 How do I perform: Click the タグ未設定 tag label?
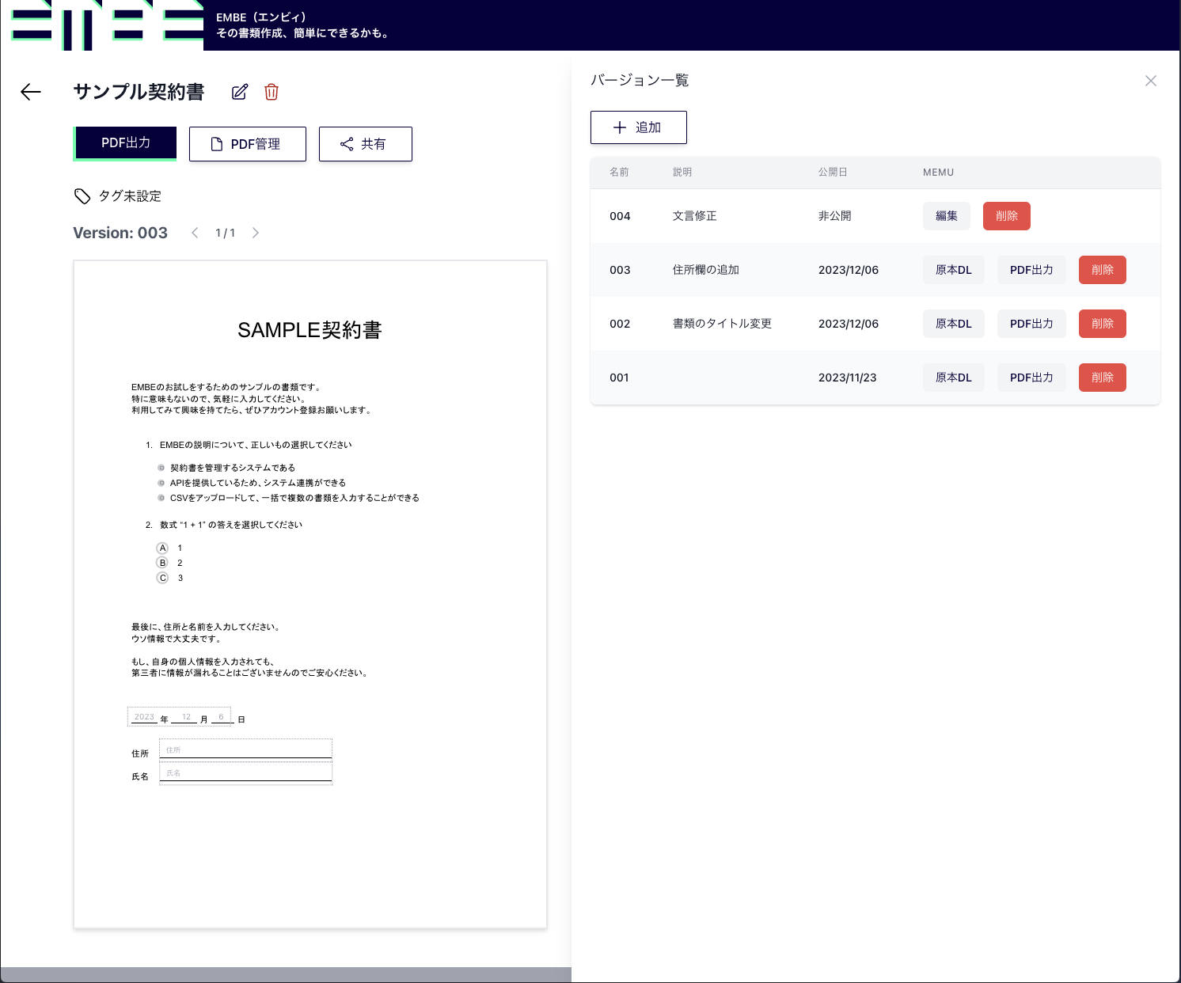(x=130, y=196)
